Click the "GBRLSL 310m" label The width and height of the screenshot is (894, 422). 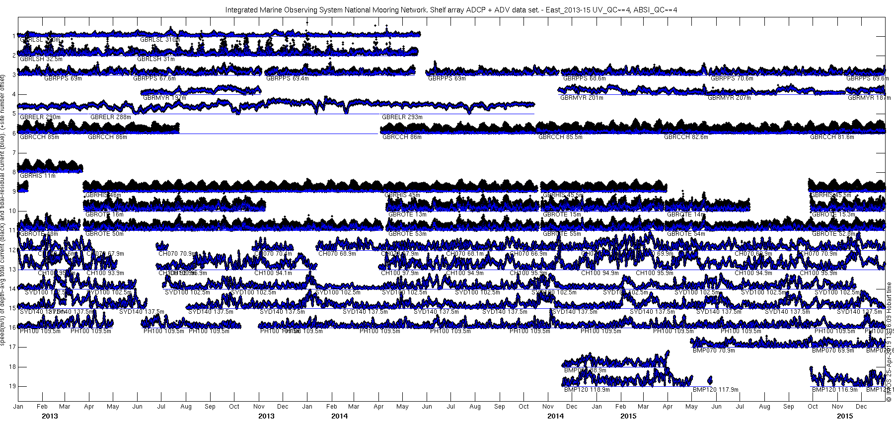[x=160, y=40]
